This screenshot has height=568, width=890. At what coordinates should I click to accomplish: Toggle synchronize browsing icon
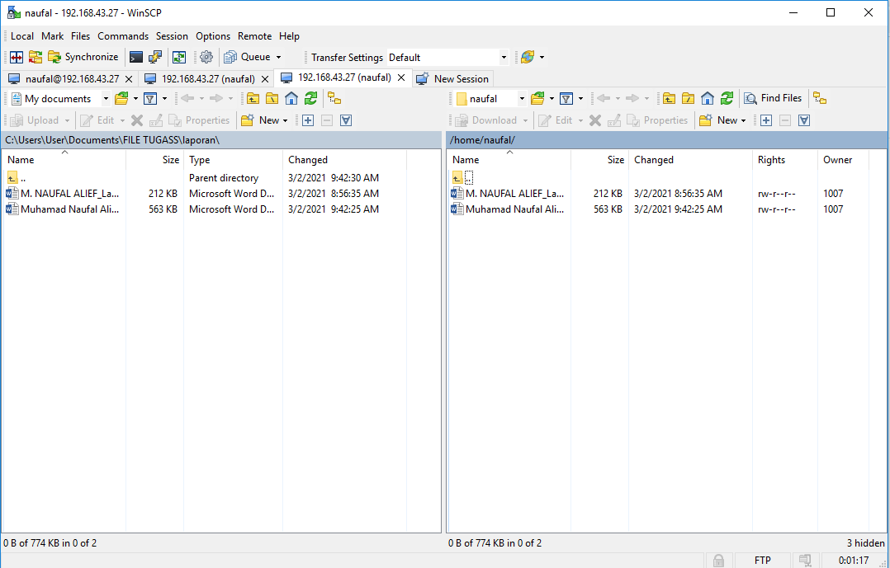click(179, 57)
